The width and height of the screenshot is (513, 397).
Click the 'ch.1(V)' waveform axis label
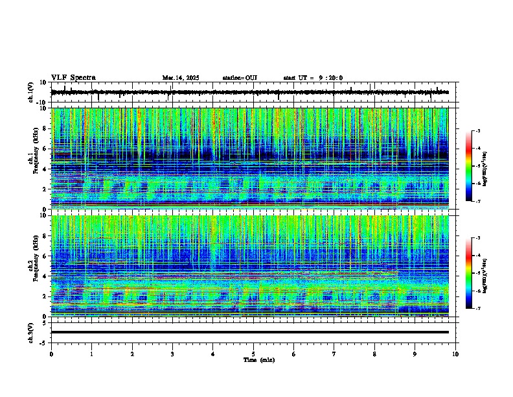(31, 92)
